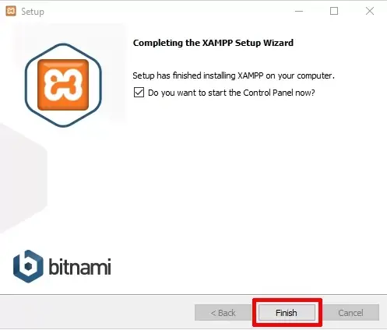Maximize the Setup window

(x=334, y=11)
